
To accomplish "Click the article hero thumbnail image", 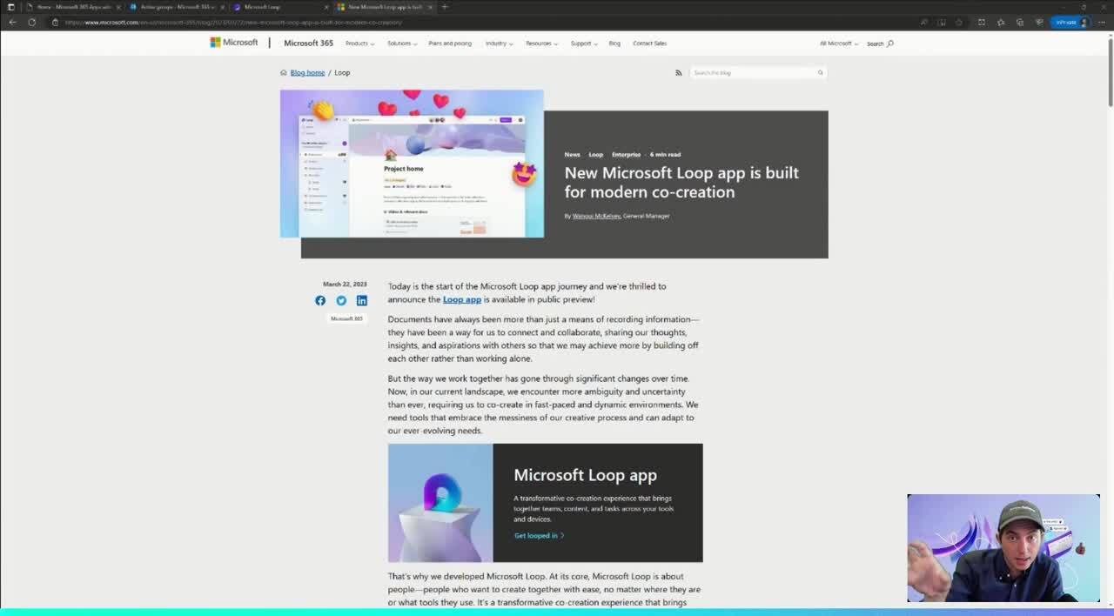I will [411, 164].
